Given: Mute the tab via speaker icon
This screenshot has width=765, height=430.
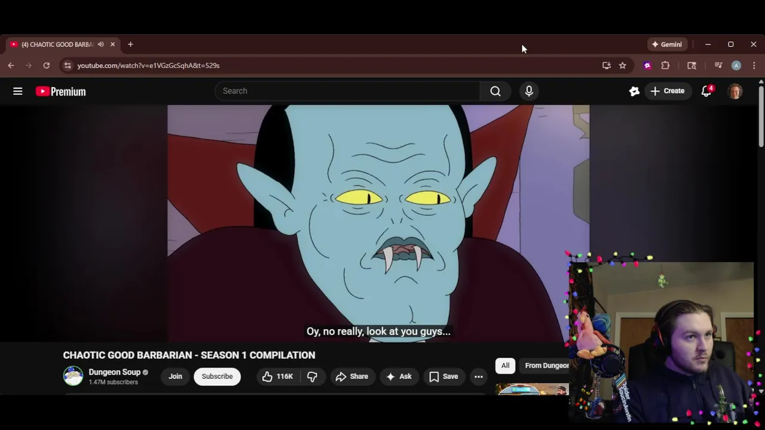Looking at the screenshot, I should [100, 44].
